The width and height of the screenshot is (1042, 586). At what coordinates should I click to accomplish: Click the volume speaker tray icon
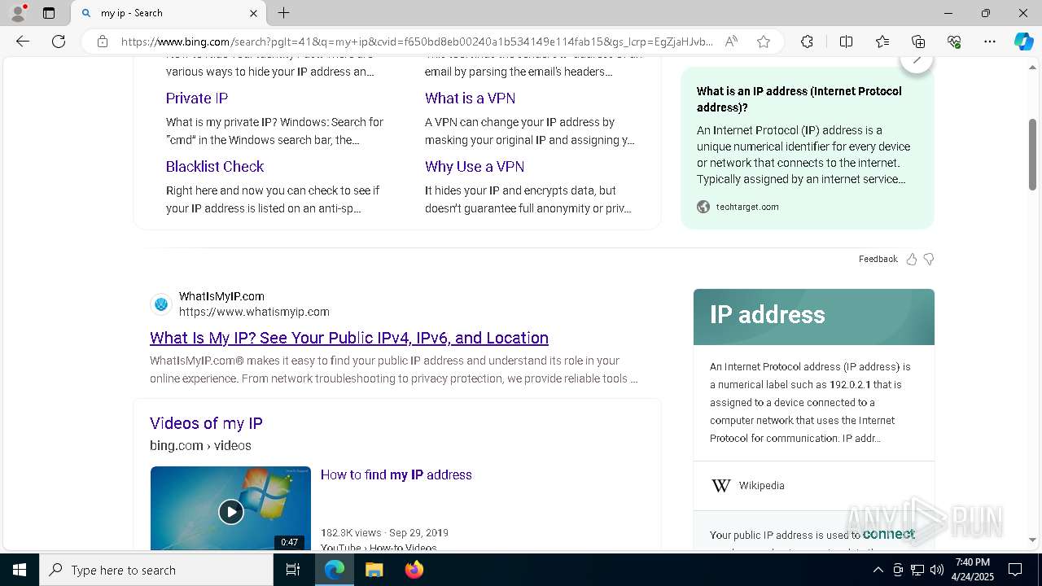click(937, 570)
